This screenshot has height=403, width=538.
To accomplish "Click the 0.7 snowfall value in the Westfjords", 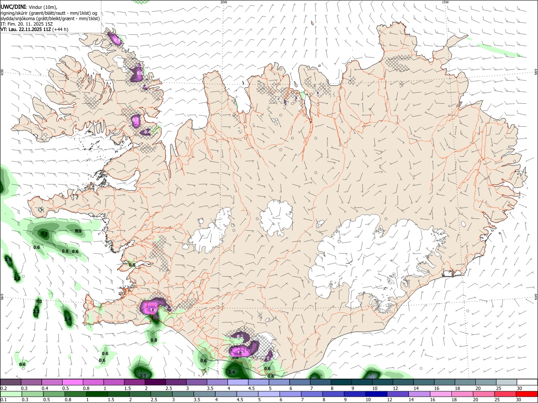I will pos(135,120).
